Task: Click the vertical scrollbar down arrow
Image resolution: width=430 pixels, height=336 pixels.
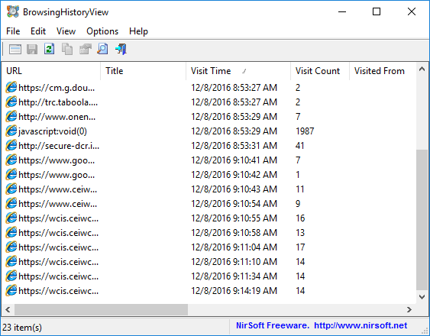Action: click(422, 296)
